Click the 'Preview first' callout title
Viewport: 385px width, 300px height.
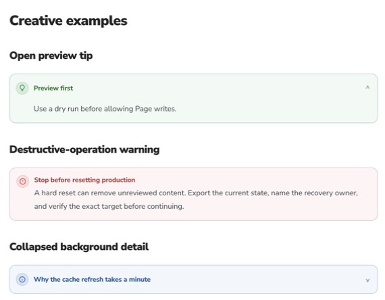tap(53, 89)
